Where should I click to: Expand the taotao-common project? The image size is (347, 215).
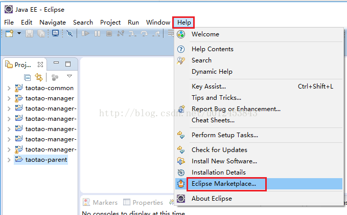(9, 88)
